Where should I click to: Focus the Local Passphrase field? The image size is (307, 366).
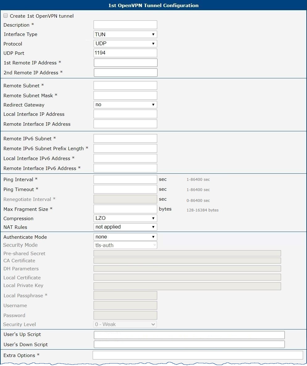point(125,295)
